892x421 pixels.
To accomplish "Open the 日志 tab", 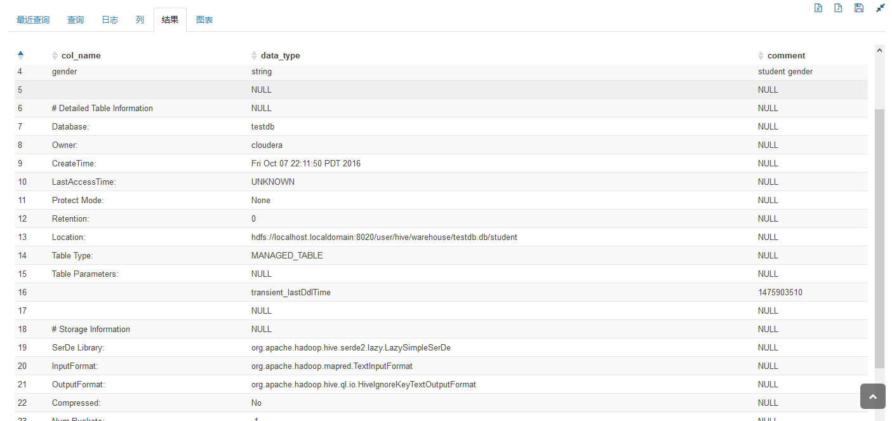I will pyautogui.click(x=110, y=20).
